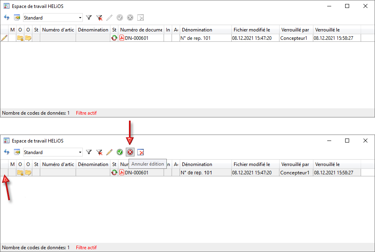Click open folder icon in lower window row

click(28, 172)
